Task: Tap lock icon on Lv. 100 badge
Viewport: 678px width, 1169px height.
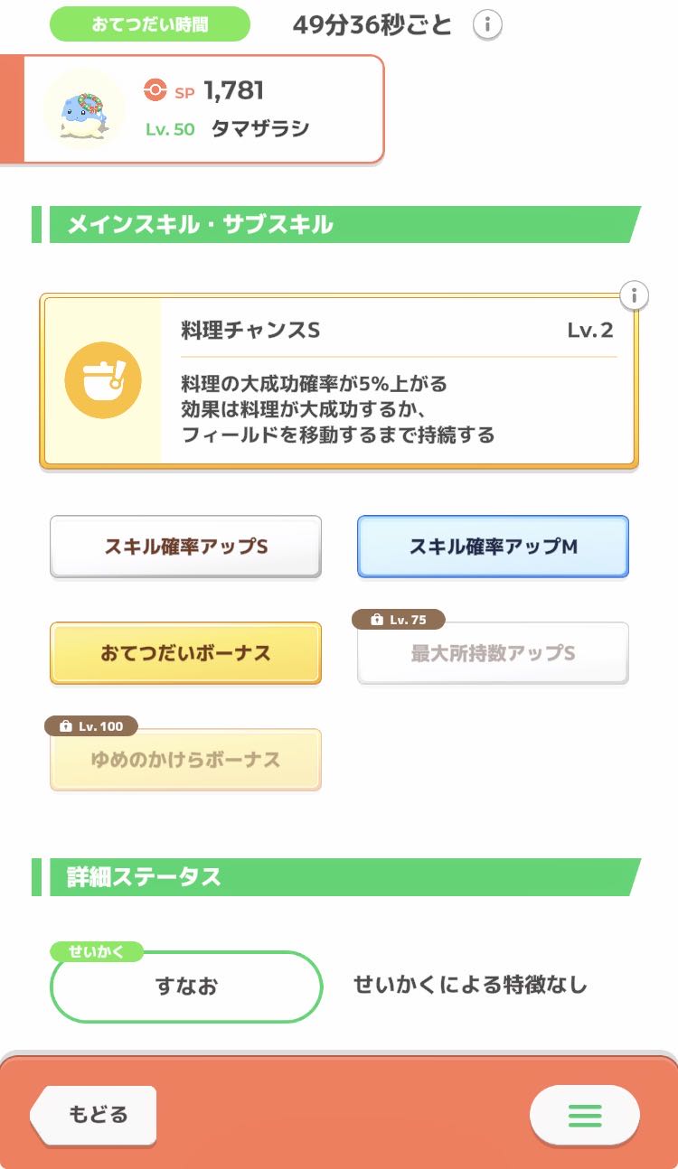Action: point(65,726)
